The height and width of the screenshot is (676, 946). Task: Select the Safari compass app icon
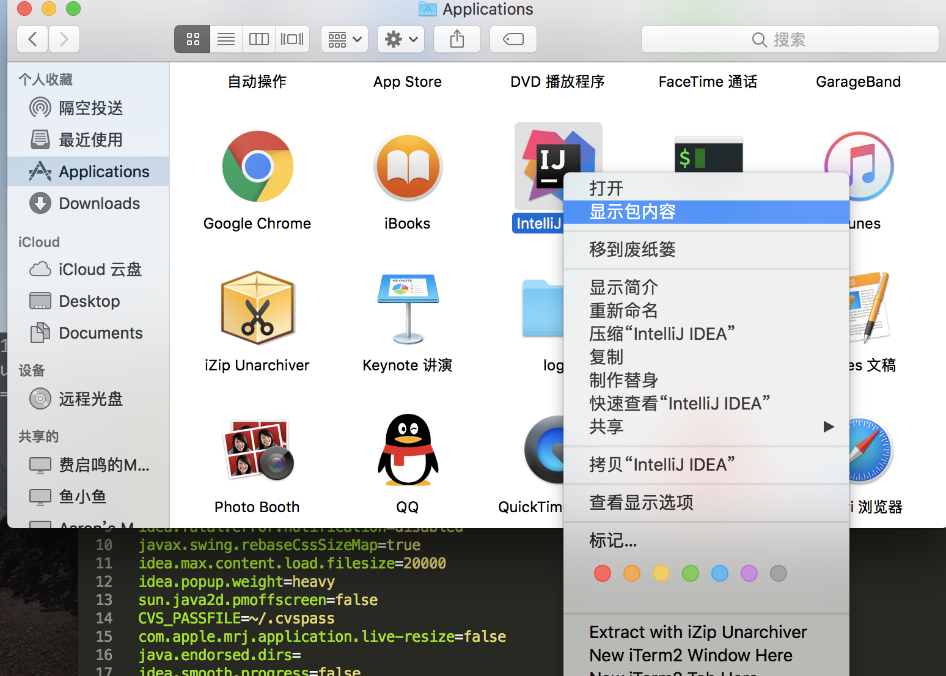pyautogui.click(x=871, y=450)
